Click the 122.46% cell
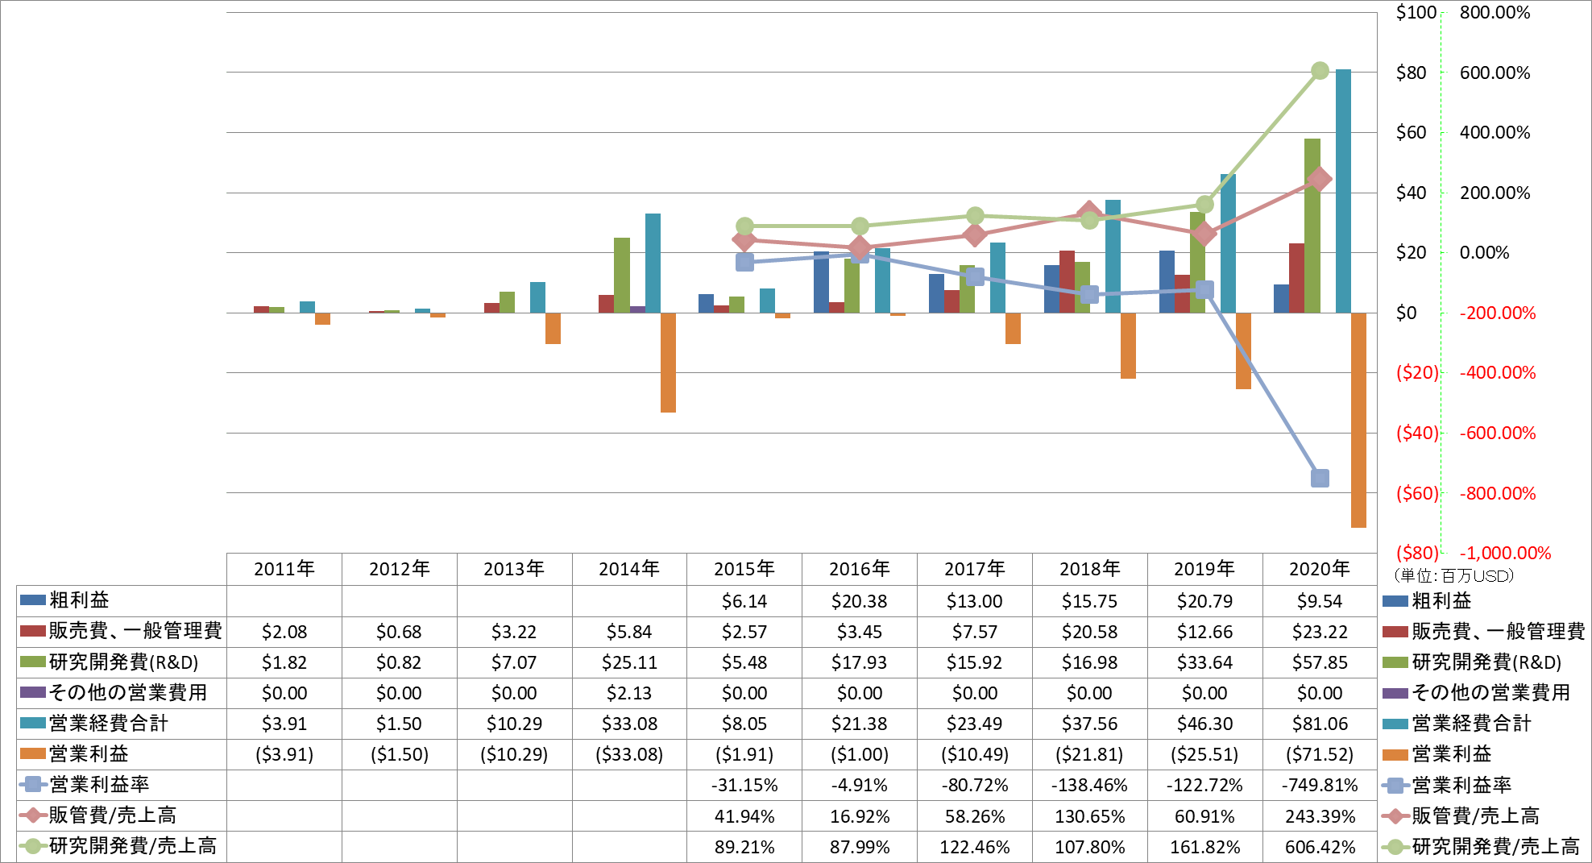The width and height of the screenshot is (1592, 863). click(x=975, y=847)
